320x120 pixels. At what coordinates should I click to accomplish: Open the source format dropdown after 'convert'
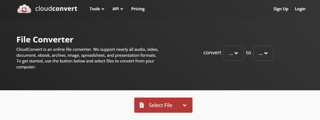233,53
